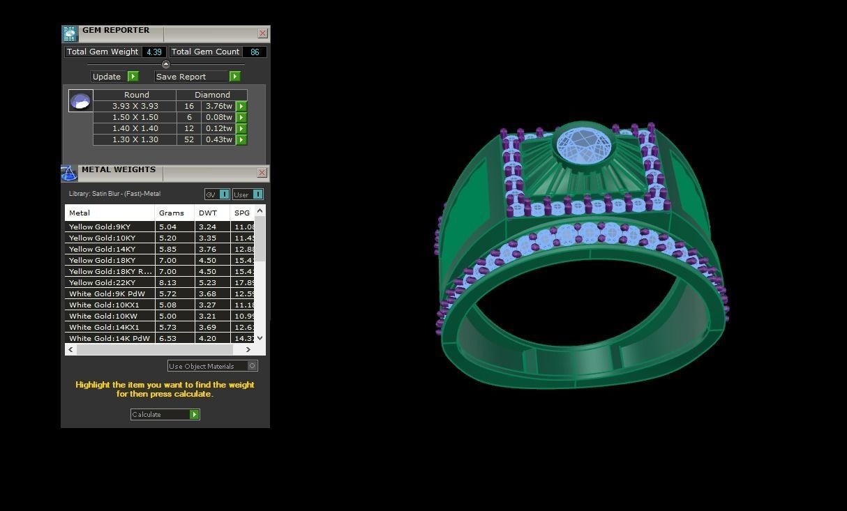Image resolution: width=847 pixels, height=511 pixels.
Task: Click the horizontal scrollbar thumb in metal list
Action: pos(154,349)
